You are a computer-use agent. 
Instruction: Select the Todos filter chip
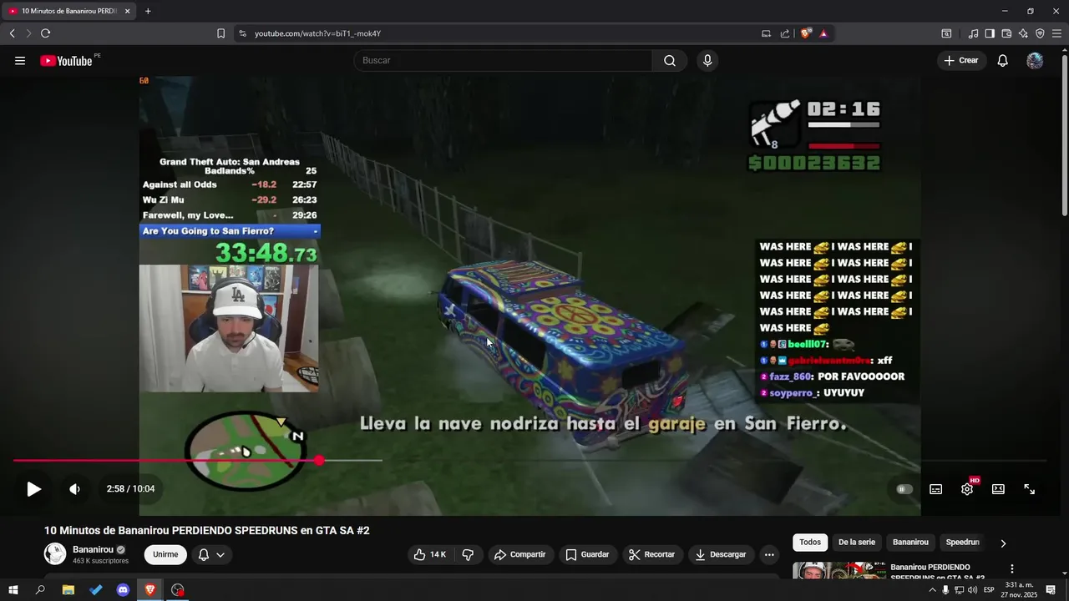point(810,543)
